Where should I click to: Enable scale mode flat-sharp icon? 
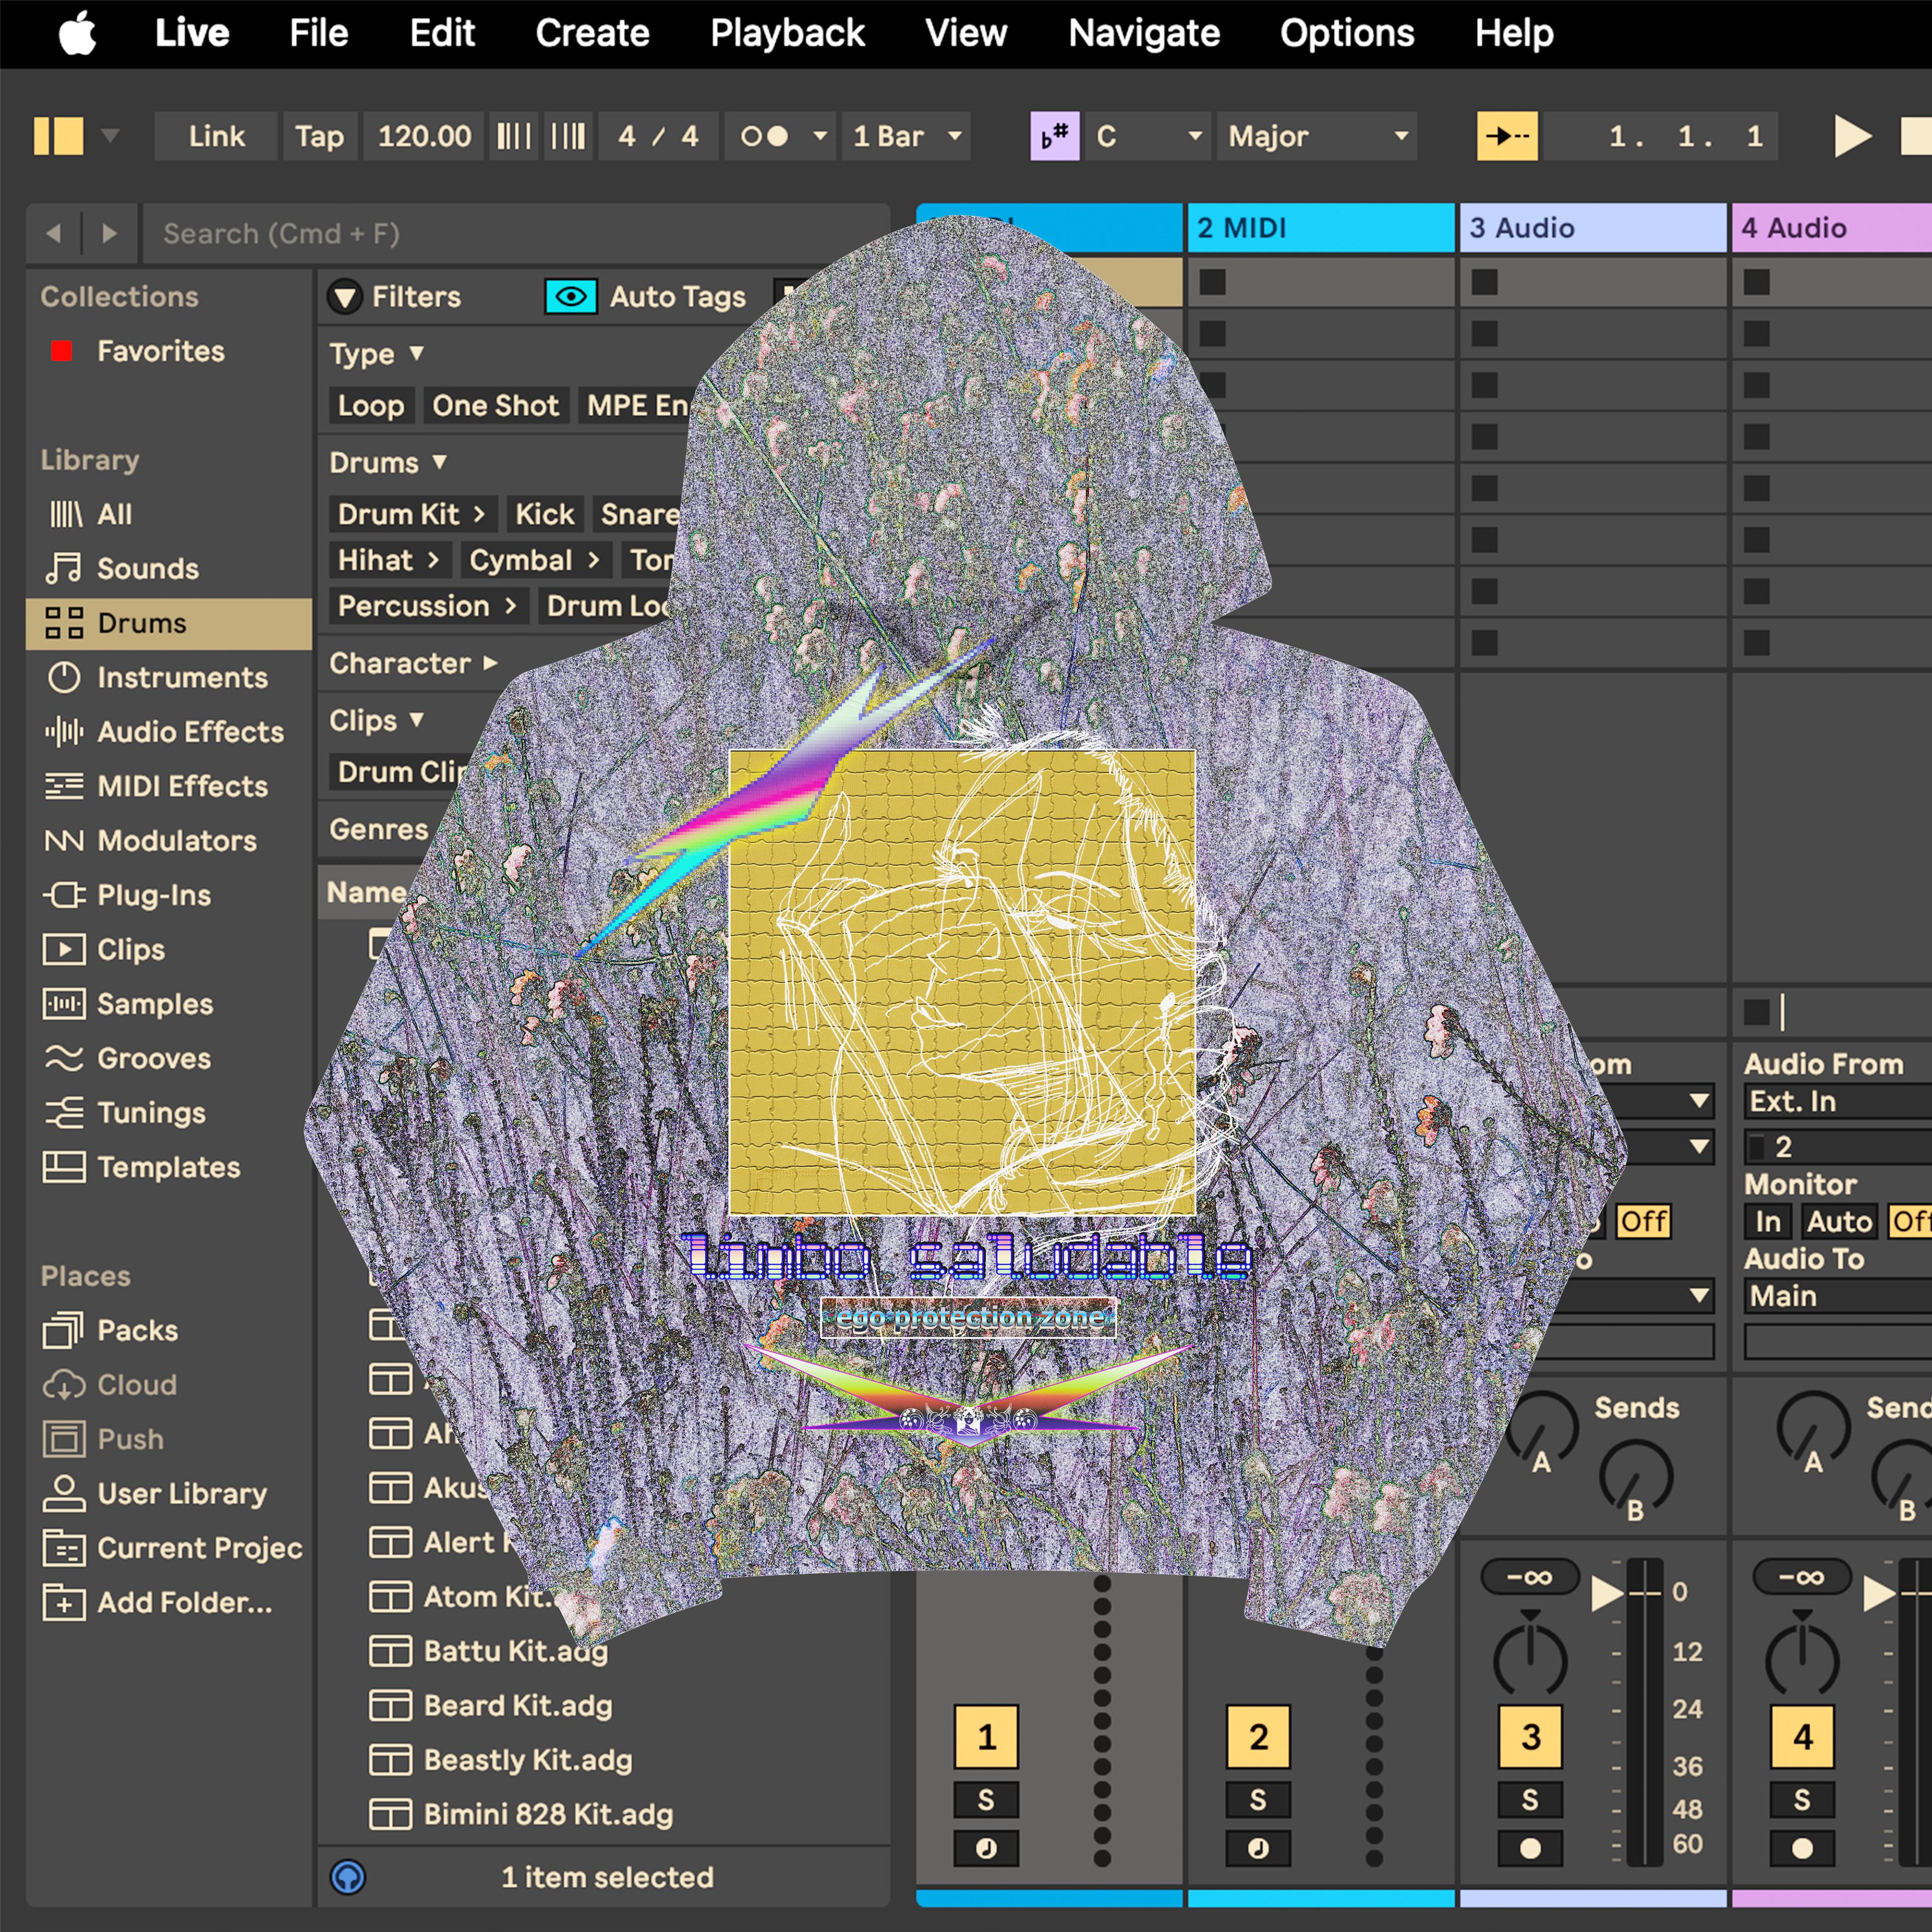(1054, 136)
